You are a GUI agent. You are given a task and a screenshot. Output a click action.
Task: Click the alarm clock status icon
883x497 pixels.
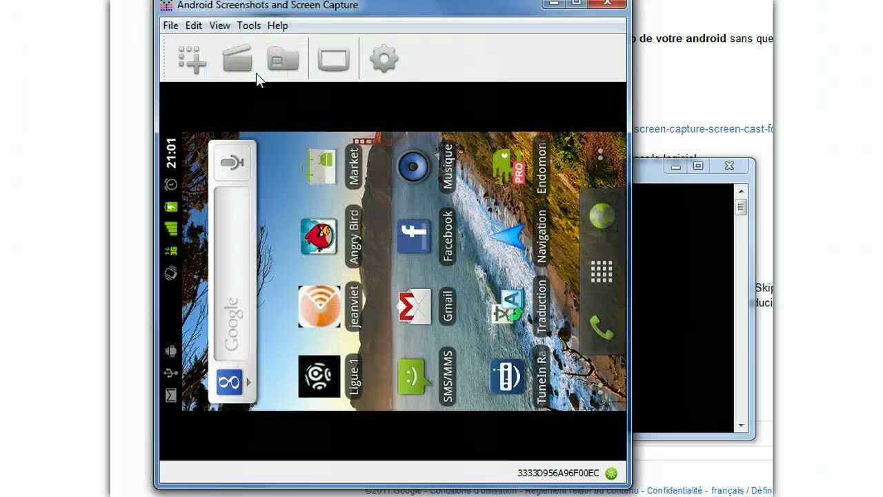pos(170,184)
